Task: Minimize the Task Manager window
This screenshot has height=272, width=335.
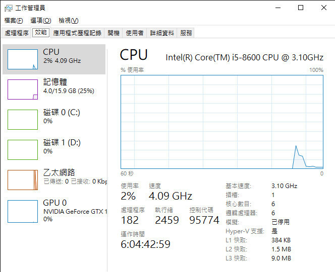Action: pyautogui.click(x=278, y=8)
